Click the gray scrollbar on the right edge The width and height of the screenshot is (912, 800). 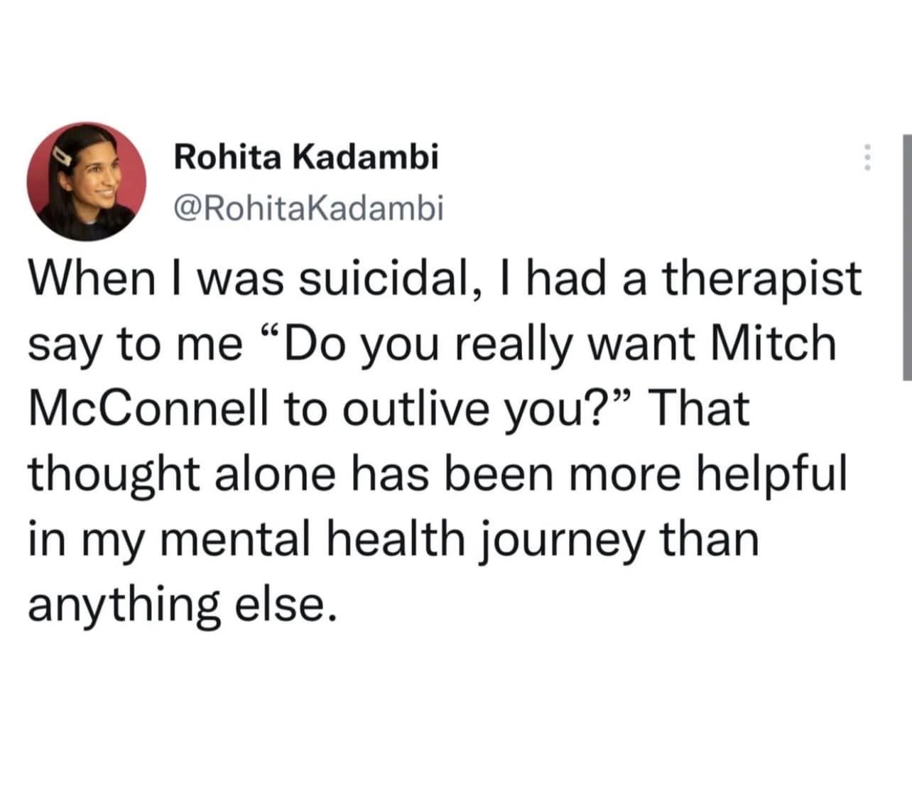(x=907, y=257)
